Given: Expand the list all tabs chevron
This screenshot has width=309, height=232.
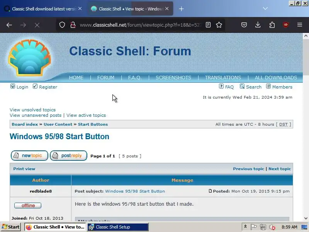Looking at the screenshot, I should [x=265, y=9].
